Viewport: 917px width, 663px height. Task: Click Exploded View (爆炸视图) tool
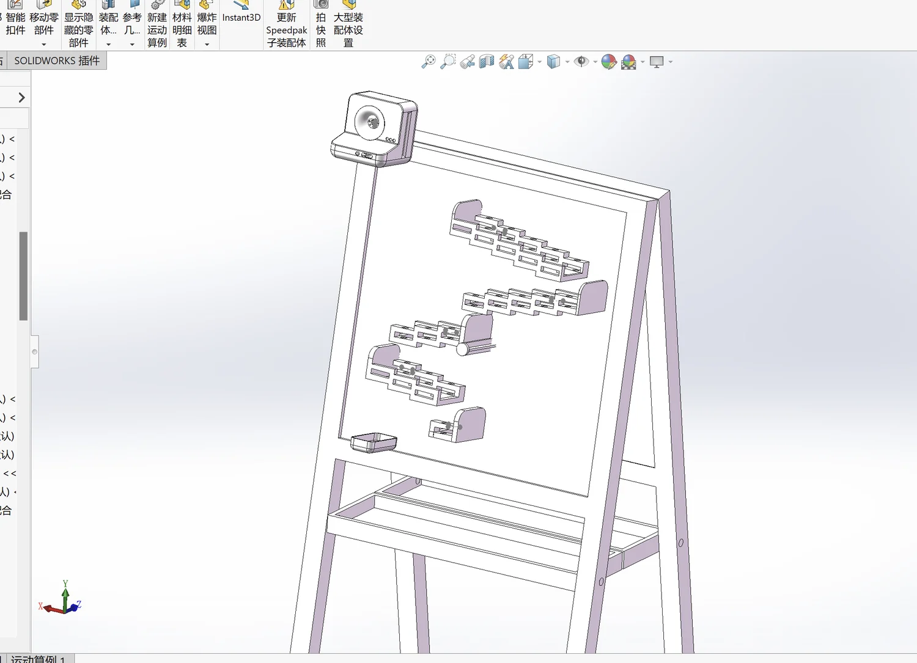pos(207,18)
